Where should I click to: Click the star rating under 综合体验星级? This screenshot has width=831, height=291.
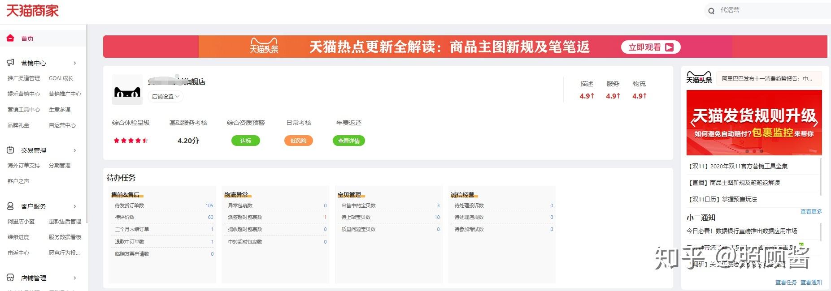[131, 141]
